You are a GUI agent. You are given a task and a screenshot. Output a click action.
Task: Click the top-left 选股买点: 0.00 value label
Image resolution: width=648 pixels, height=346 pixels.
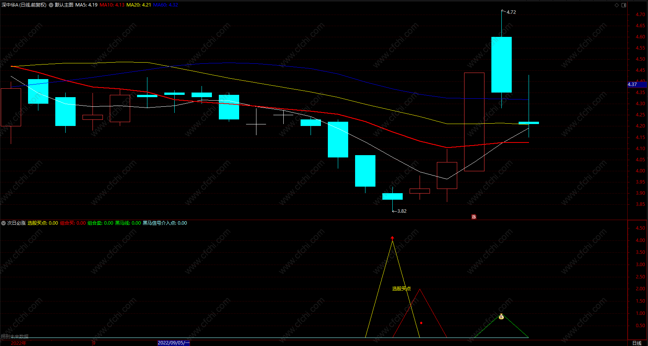pyautogui.click(x=43, y=223)
